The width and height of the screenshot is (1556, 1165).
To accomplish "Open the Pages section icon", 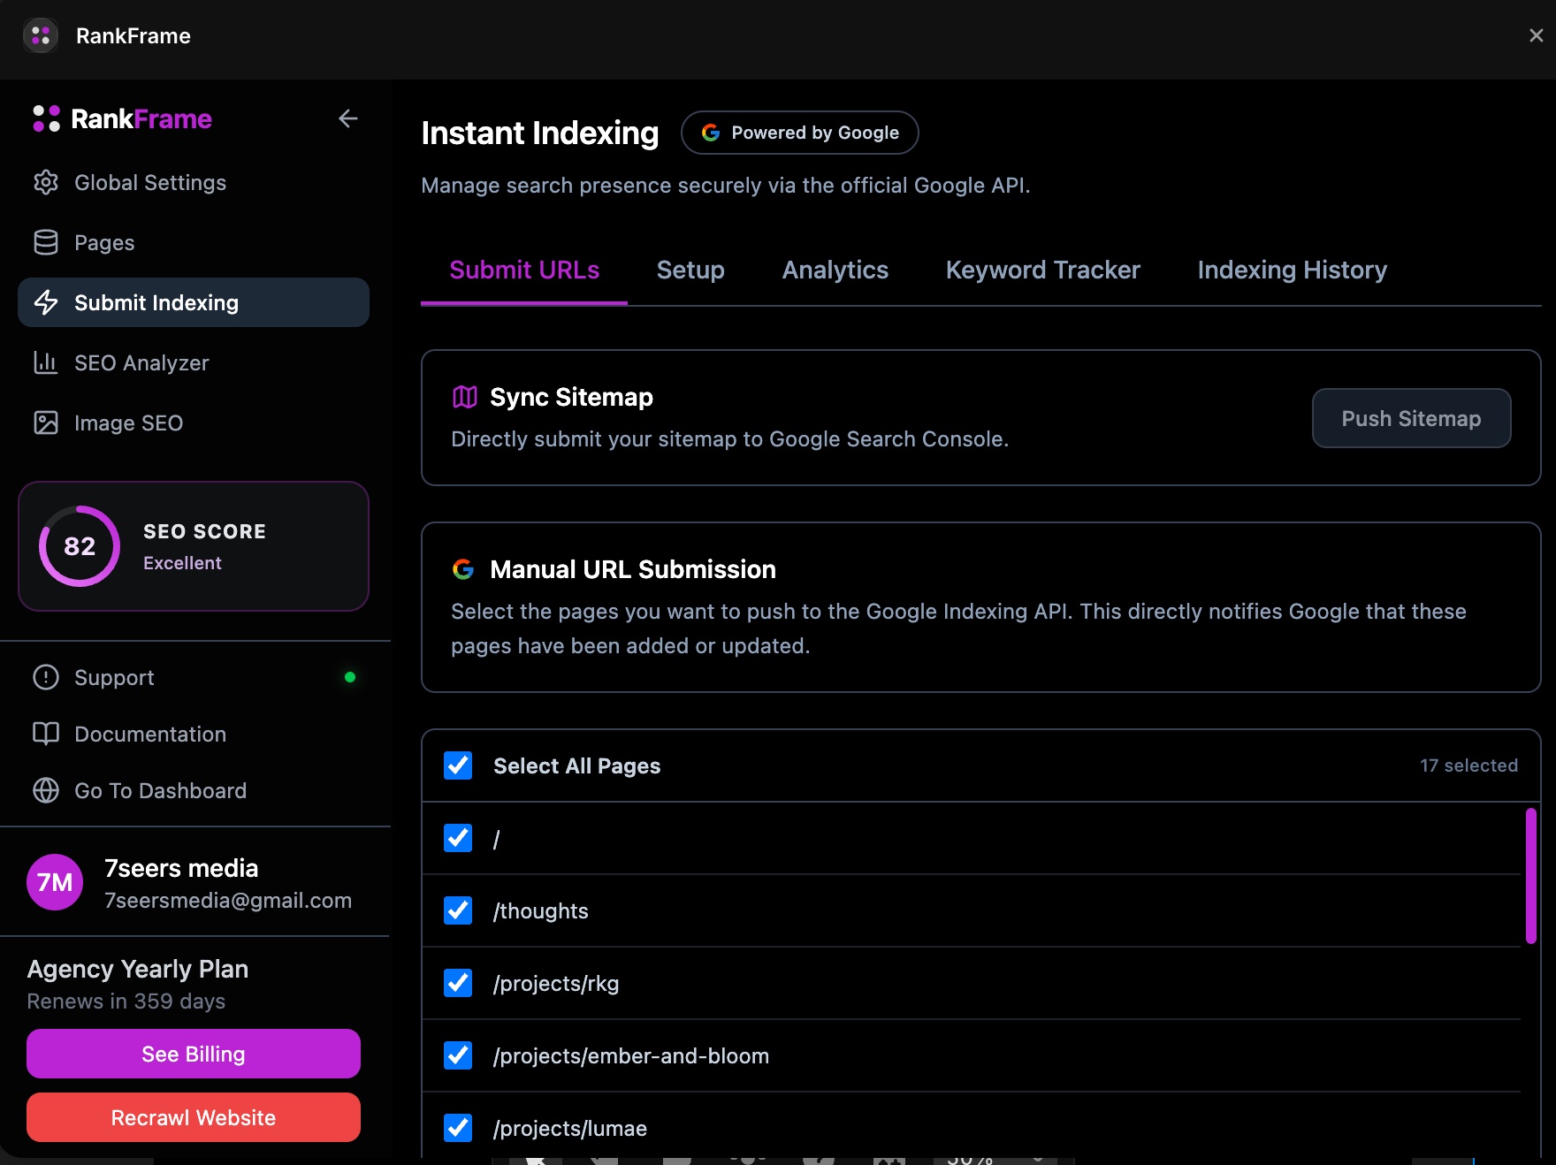I will coord(46,242).
